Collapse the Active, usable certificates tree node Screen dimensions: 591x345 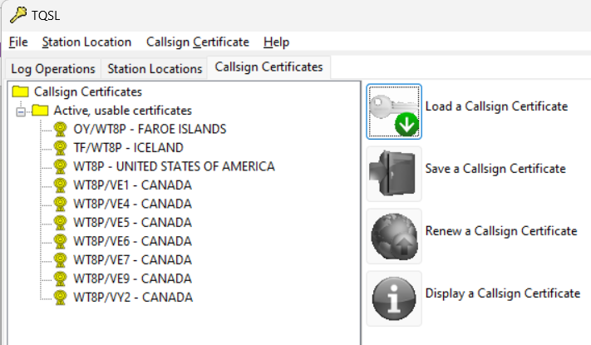click(x=21, y=112)
